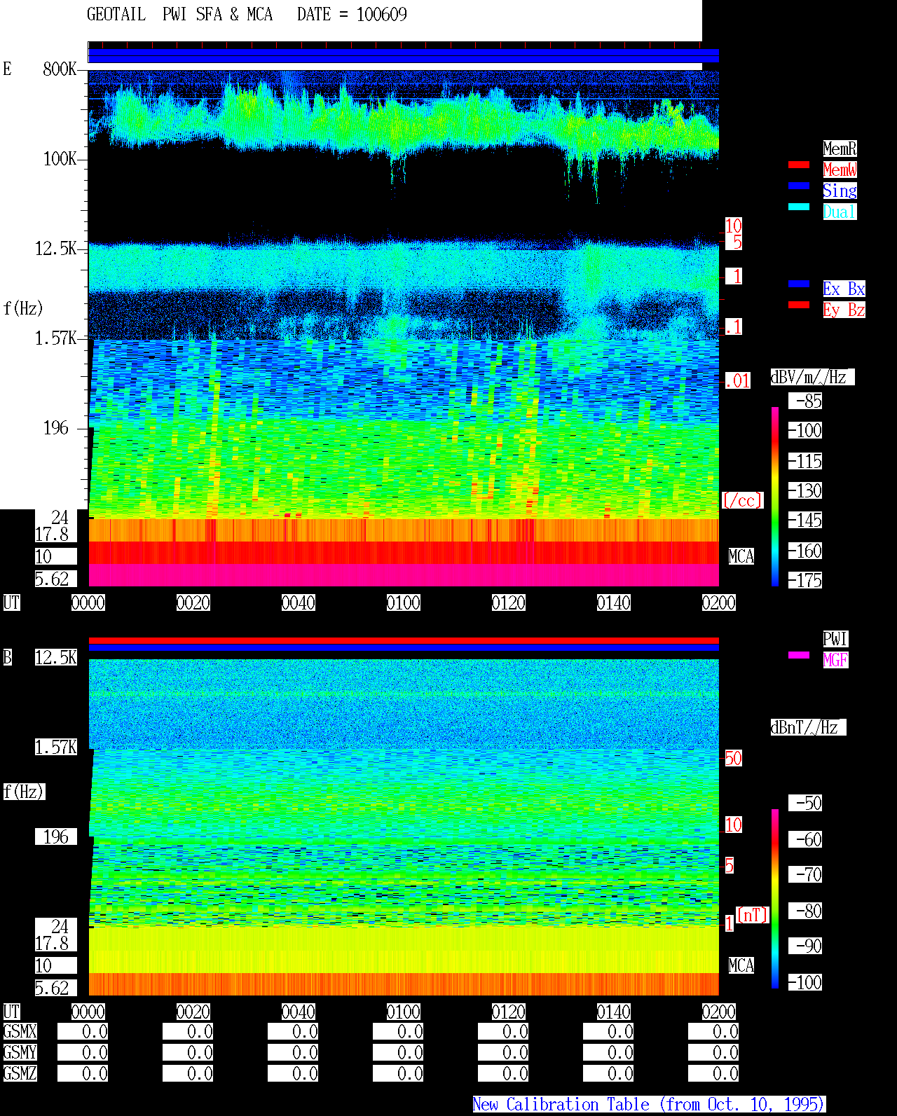Select the PWI legend label
Image resolution: width=897 pixels, height=1116 pixels.
pos(835,639)
